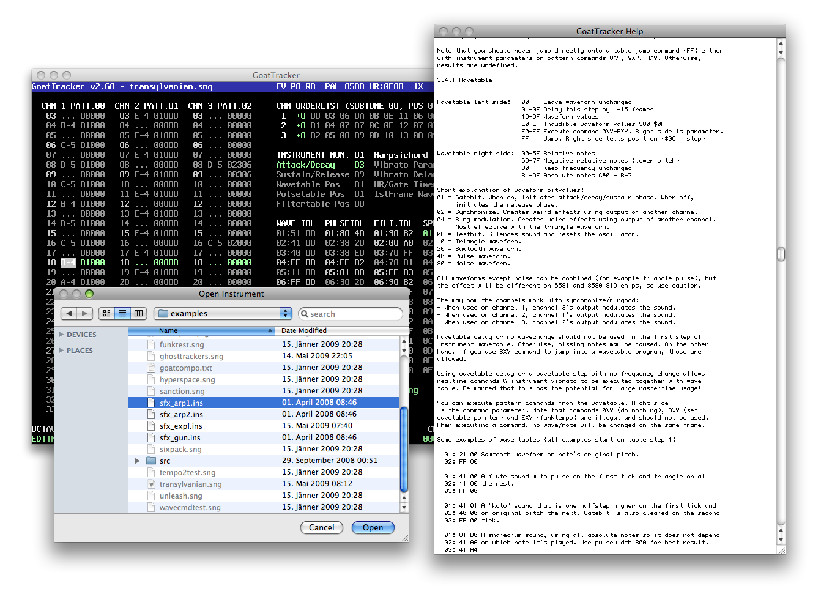The width and height of the screenshot is (821, 594).
Task: Select the sixpack.sng file name
Action: tap(180, 449)
